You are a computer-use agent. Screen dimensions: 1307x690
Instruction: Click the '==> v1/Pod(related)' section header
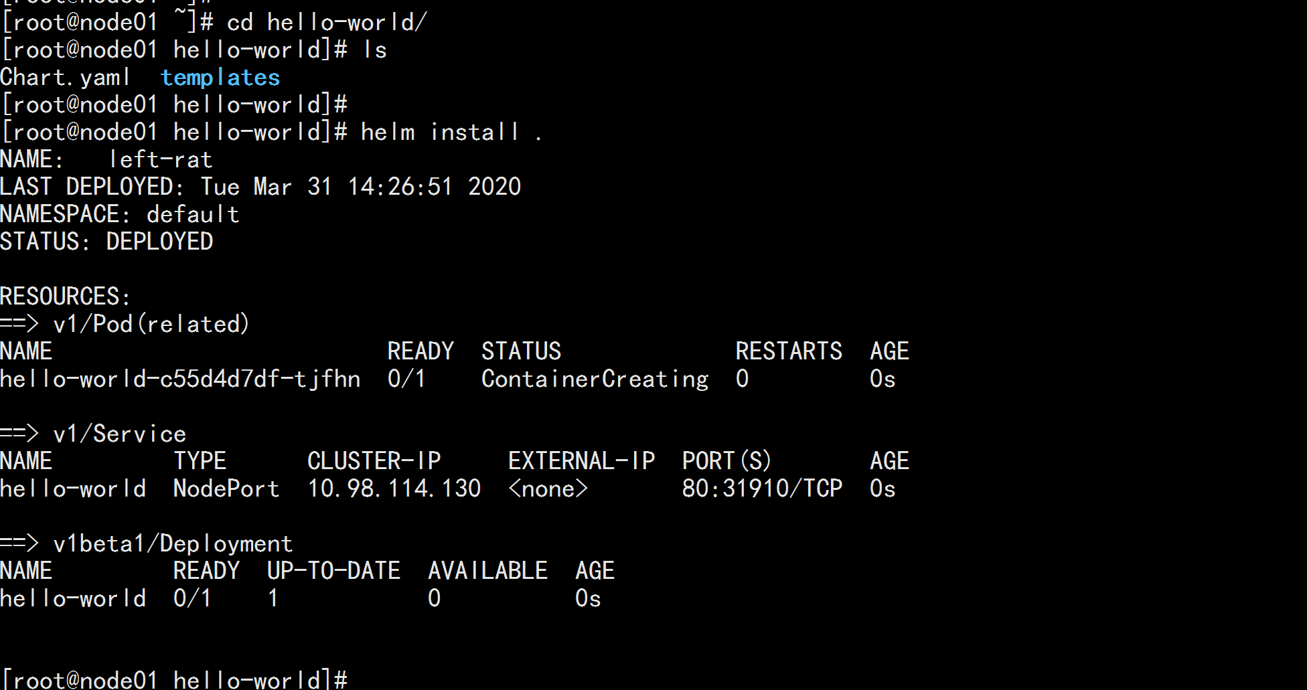(125, 324)
